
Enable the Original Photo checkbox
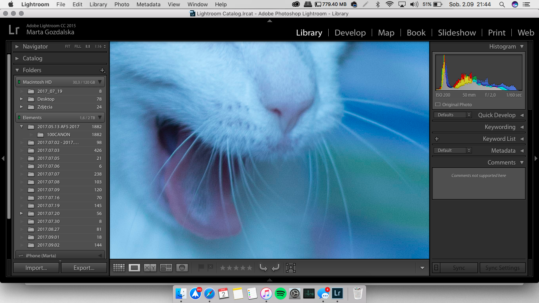coord(438,105)
